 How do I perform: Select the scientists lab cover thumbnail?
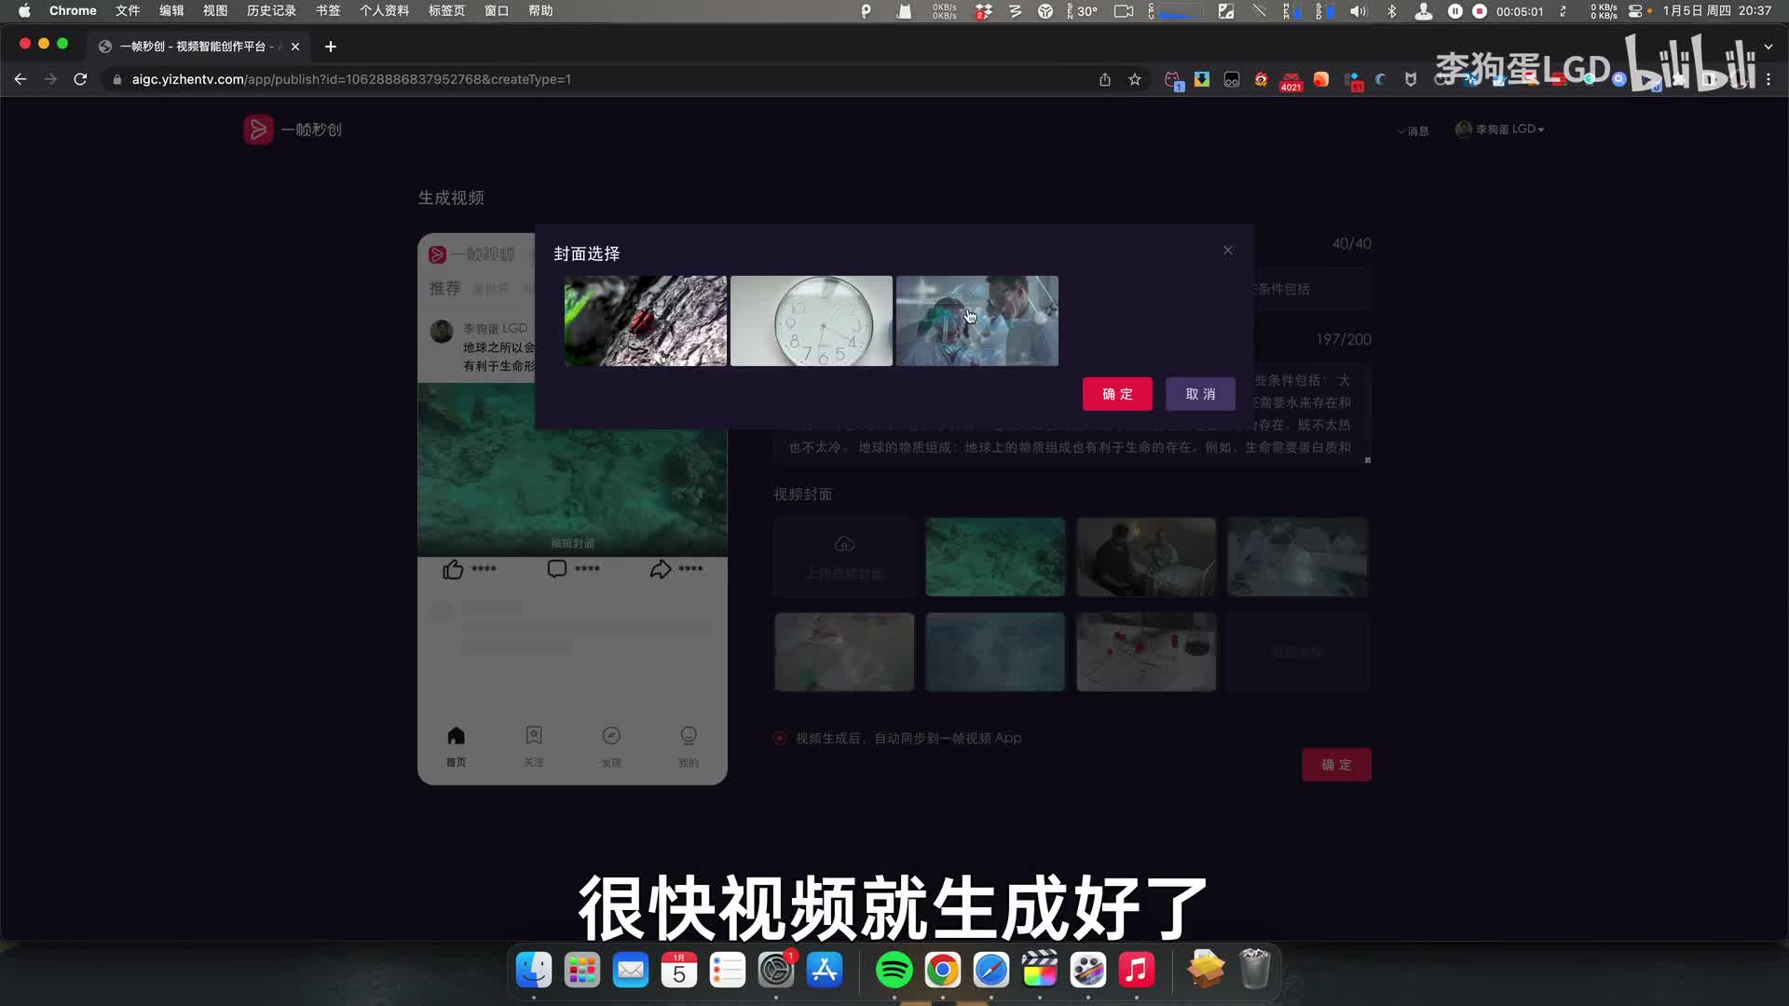[x=976, y=320]
